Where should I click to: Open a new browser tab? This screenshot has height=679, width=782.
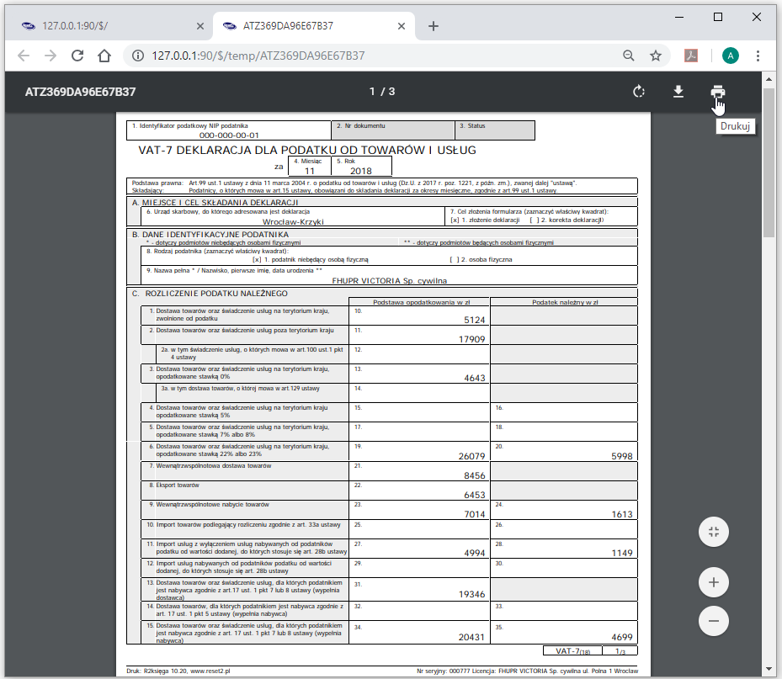pos(434,26)
